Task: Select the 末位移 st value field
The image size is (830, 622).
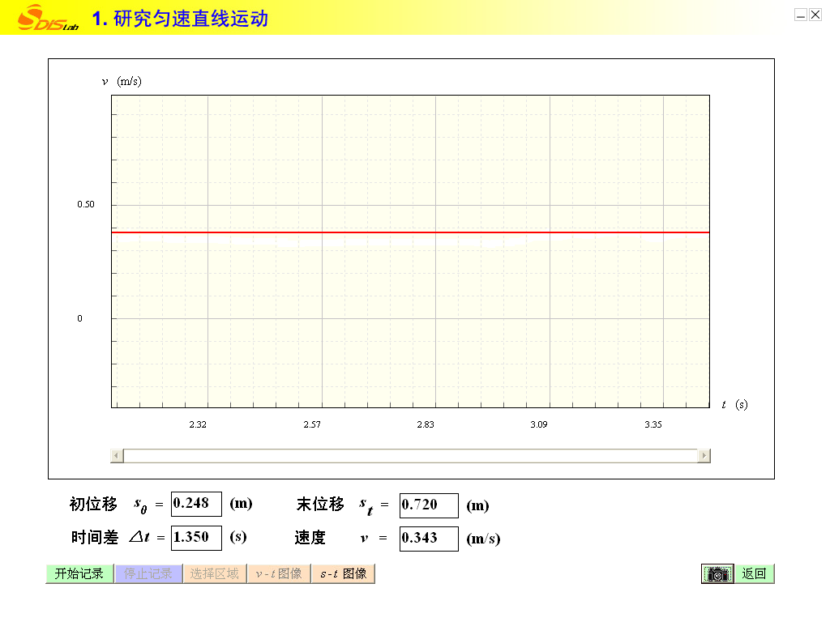Action: tap(429, 505)
